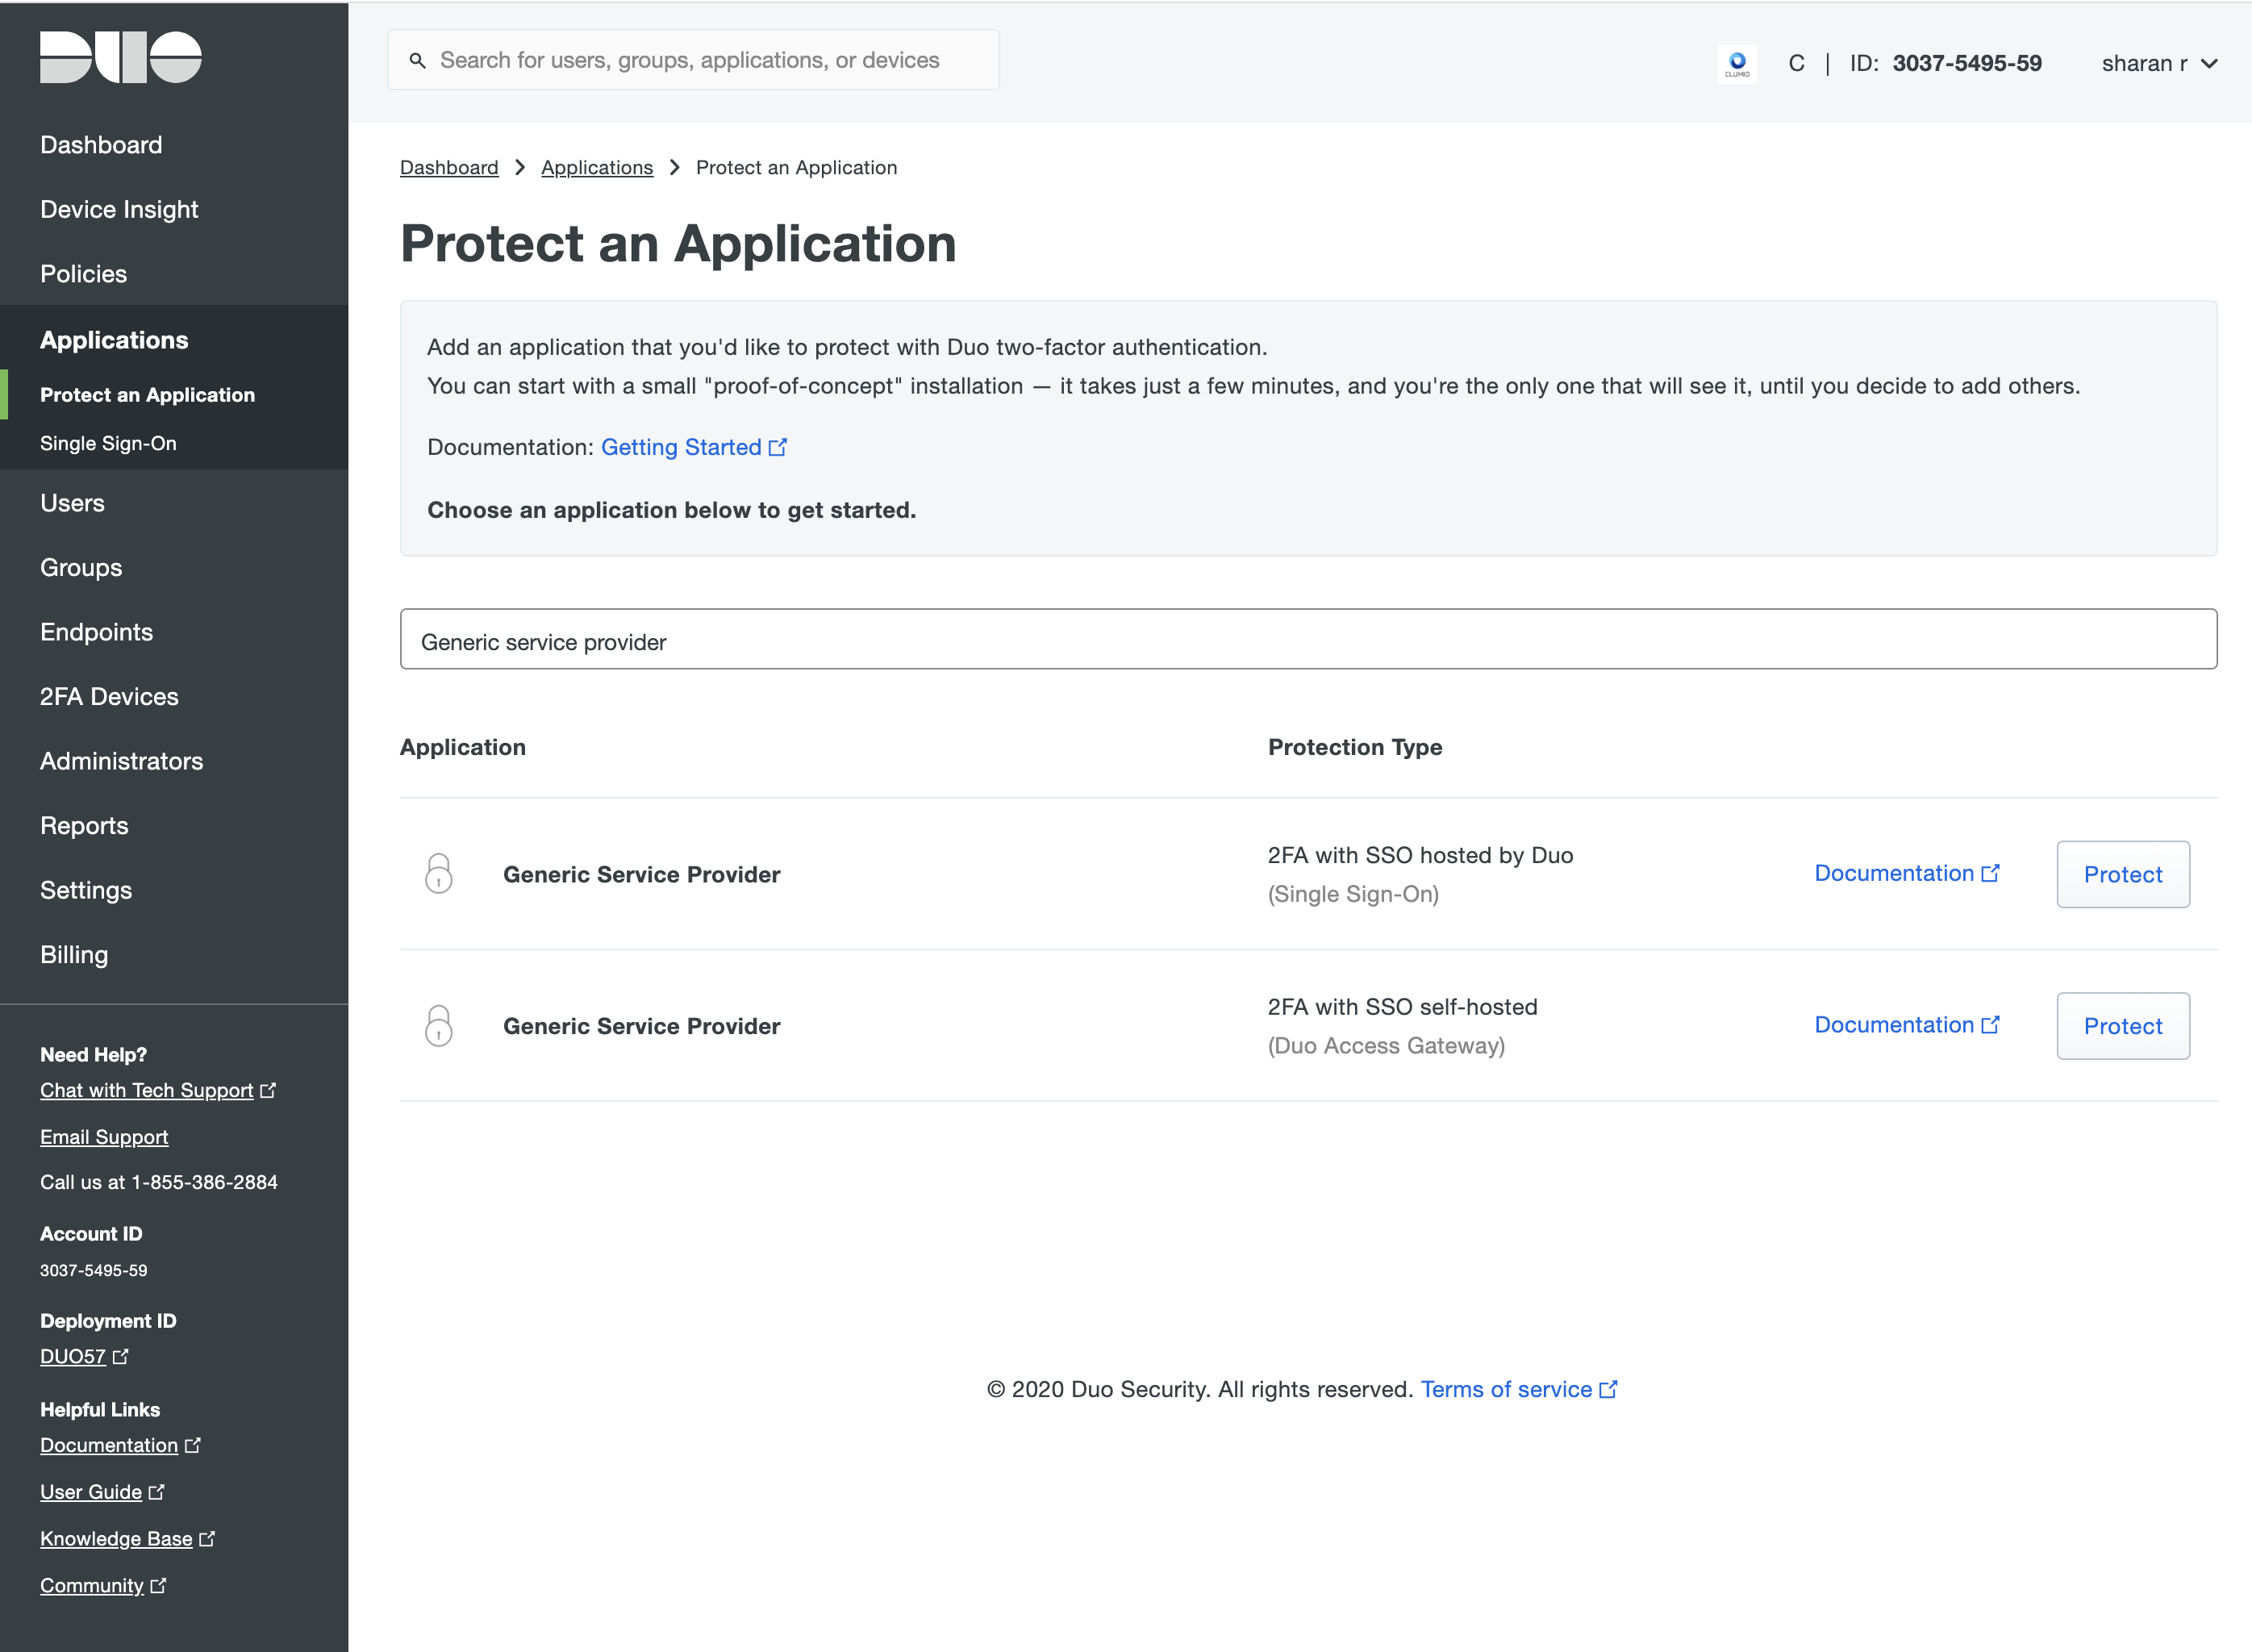Open Single Sign-On in sidebar
The image size is (2252, 1652).
(x=108, y=443)
